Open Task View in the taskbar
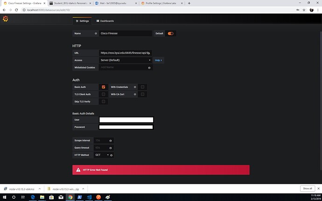 (23, 197)
